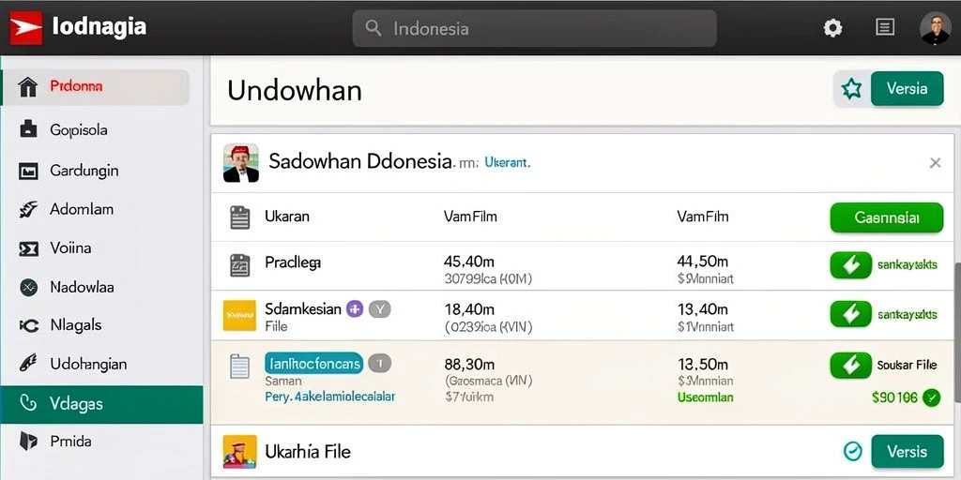This screenshot has width=961, height=480.
Task: Click the Versia button in the header
Action: click(908, 89)
